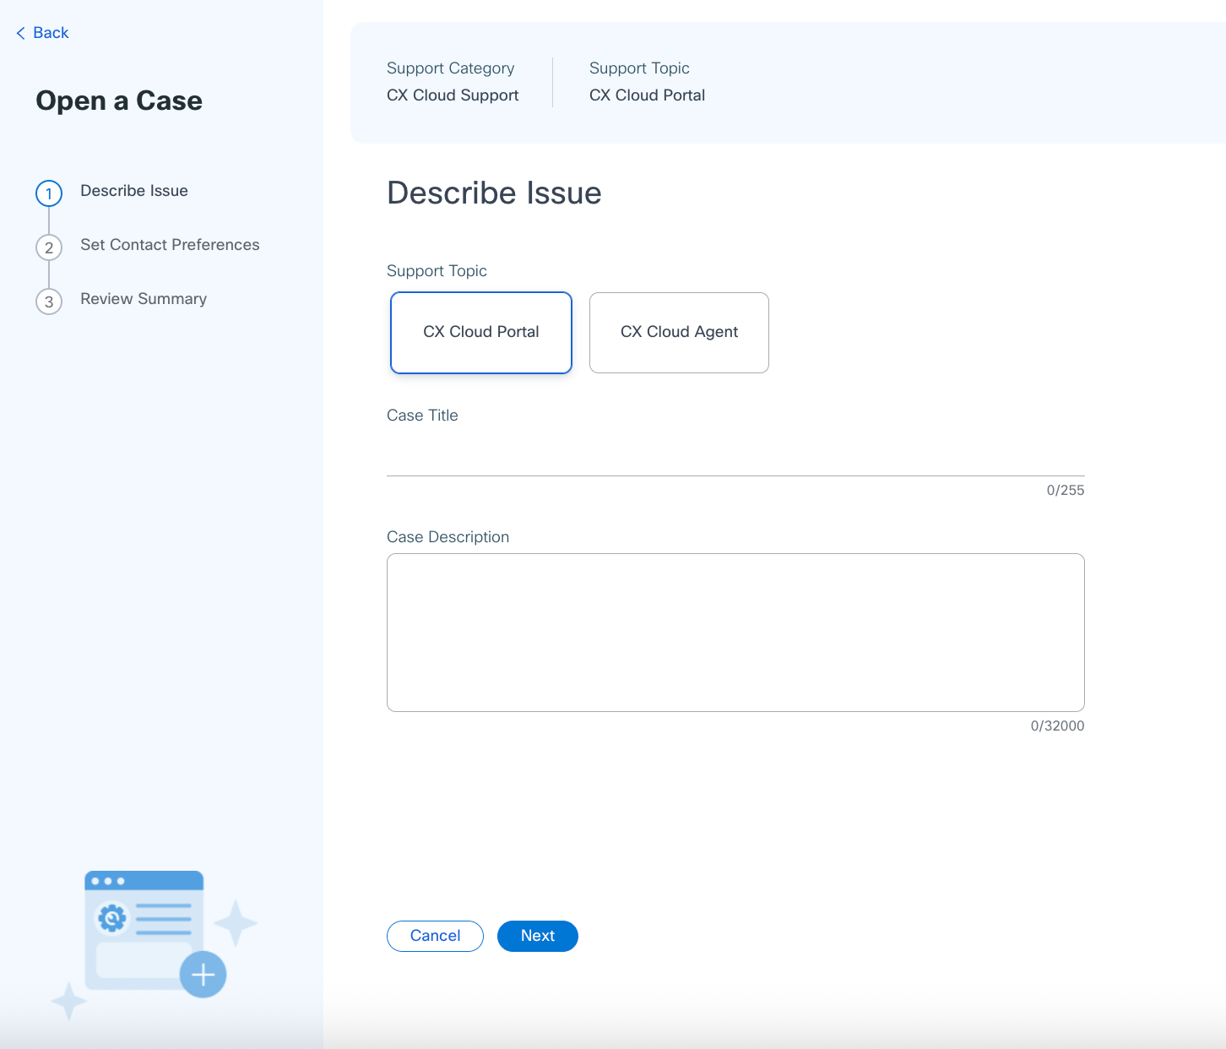Click inside the Case Description text area
This screenshot has width=1226, height=1049.
[735, 632]
